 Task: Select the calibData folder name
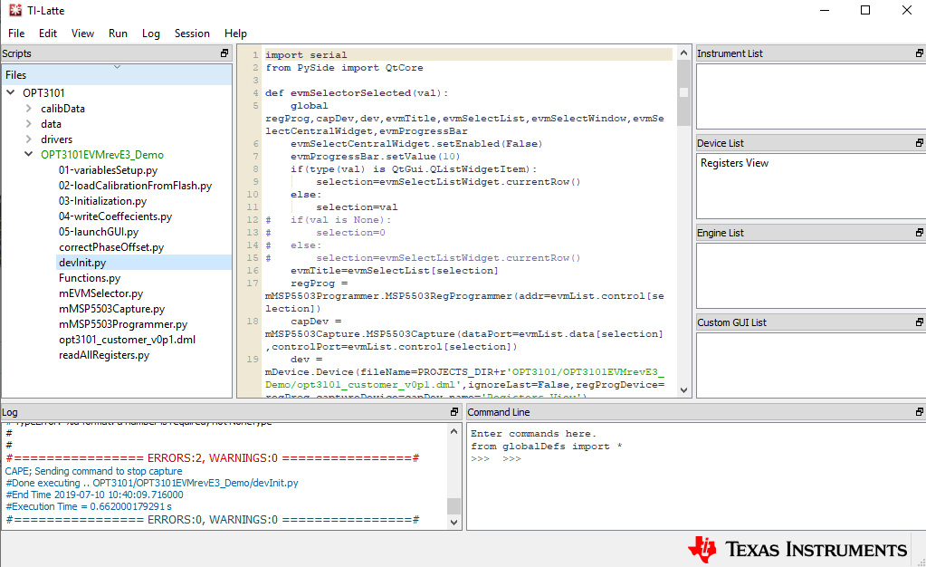pos(62,108)
